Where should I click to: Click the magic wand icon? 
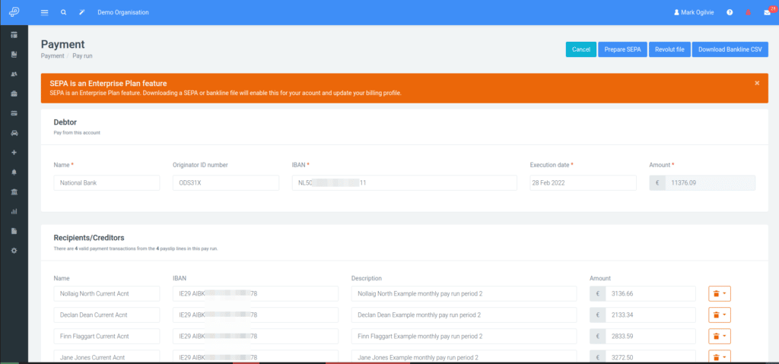[x=82, y=12]
